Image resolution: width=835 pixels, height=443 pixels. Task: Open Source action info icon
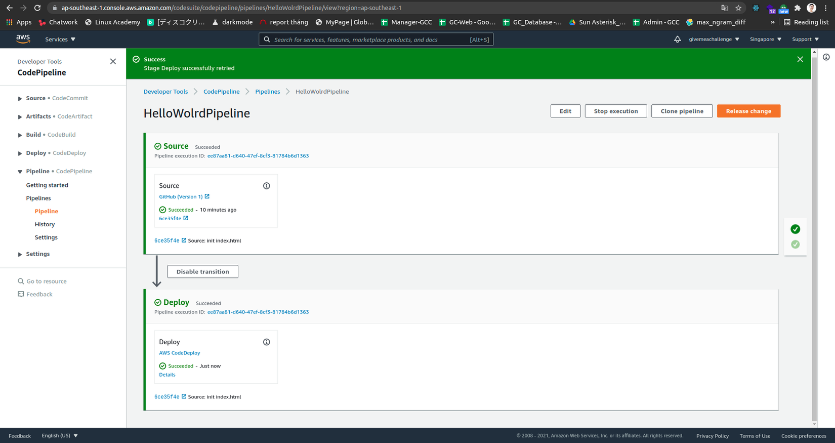click(x=267, y=186)
